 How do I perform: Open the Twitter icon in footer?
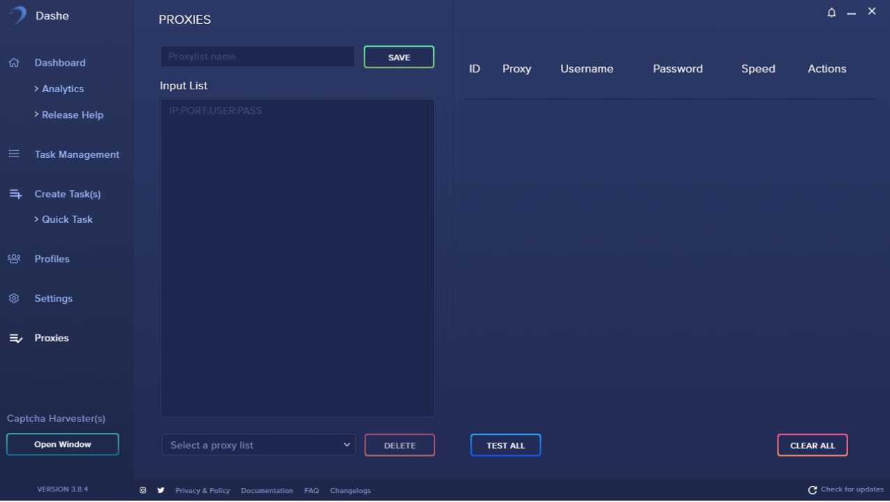(161, 490)
